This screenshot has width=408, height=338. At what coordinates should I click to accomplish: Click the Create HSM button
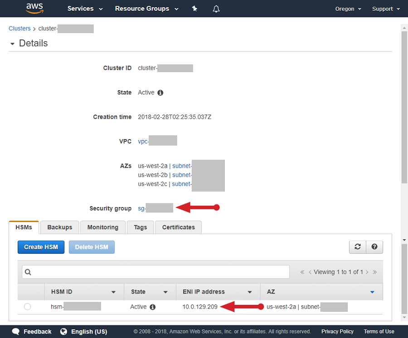point(41,247)
